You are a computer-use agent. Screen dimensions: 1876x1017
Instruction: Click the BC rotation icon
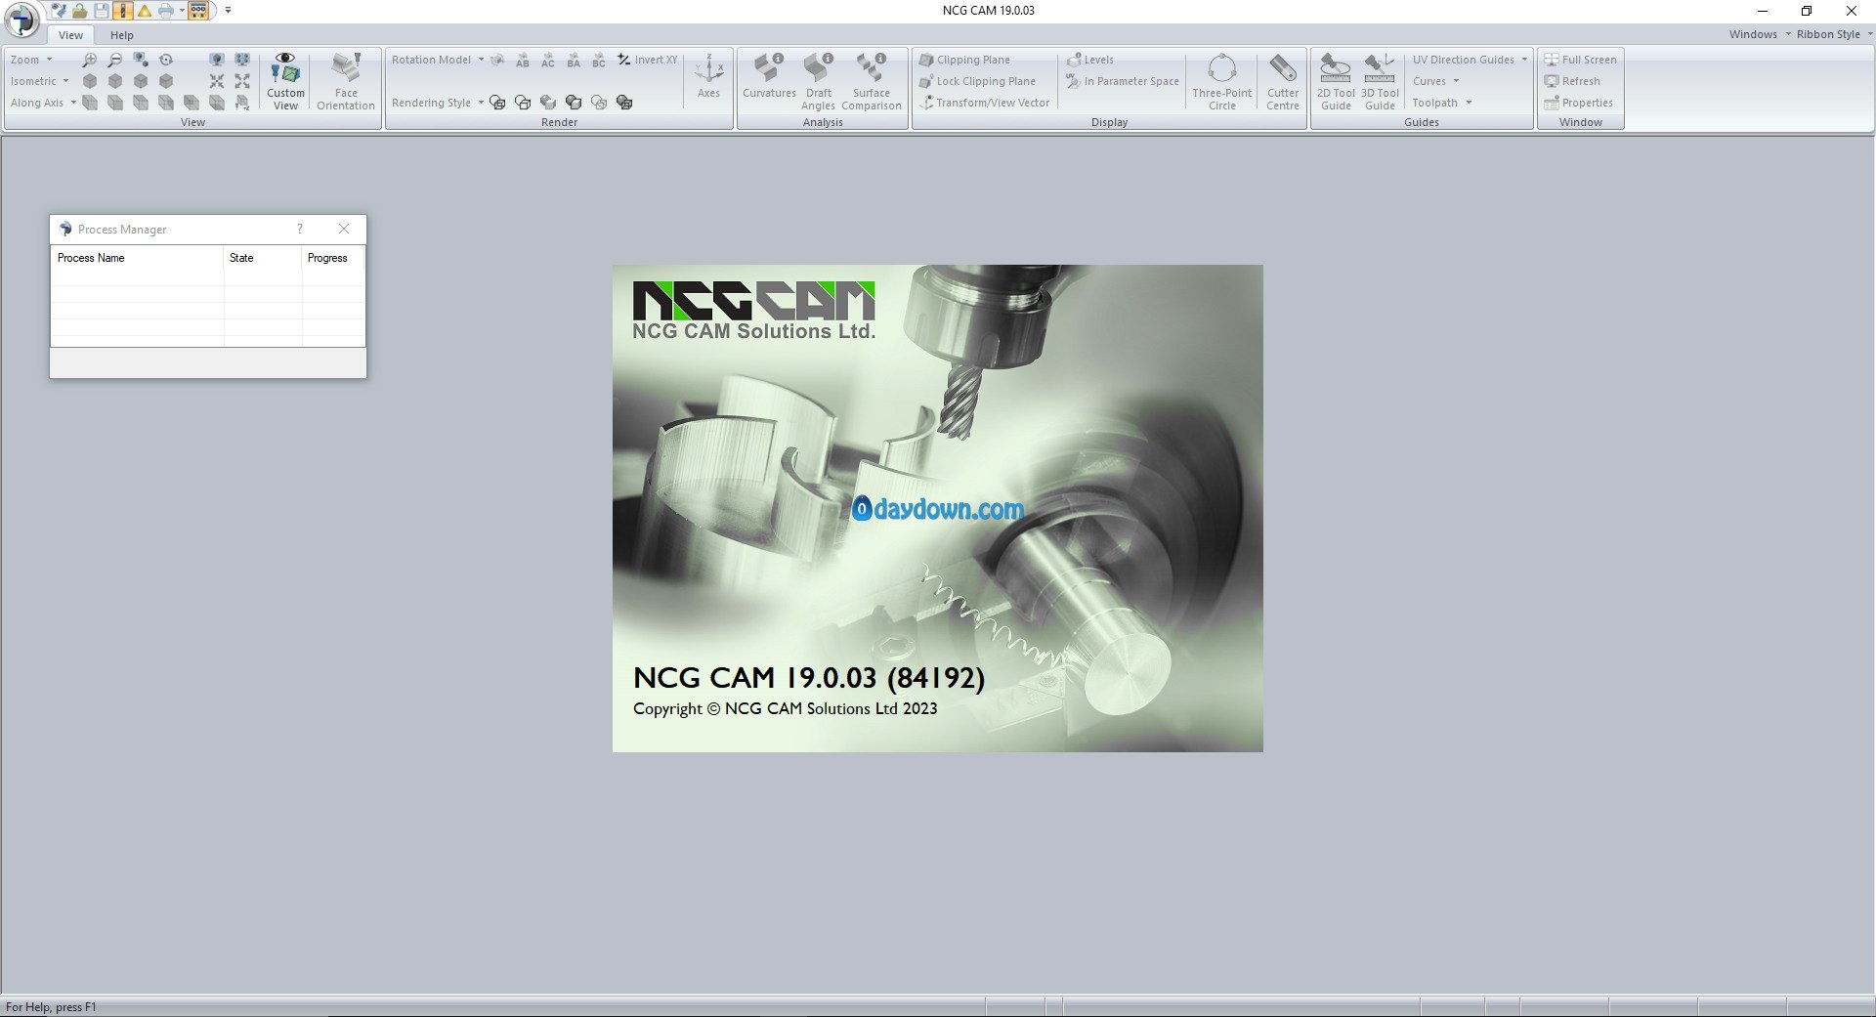point(599,61)
